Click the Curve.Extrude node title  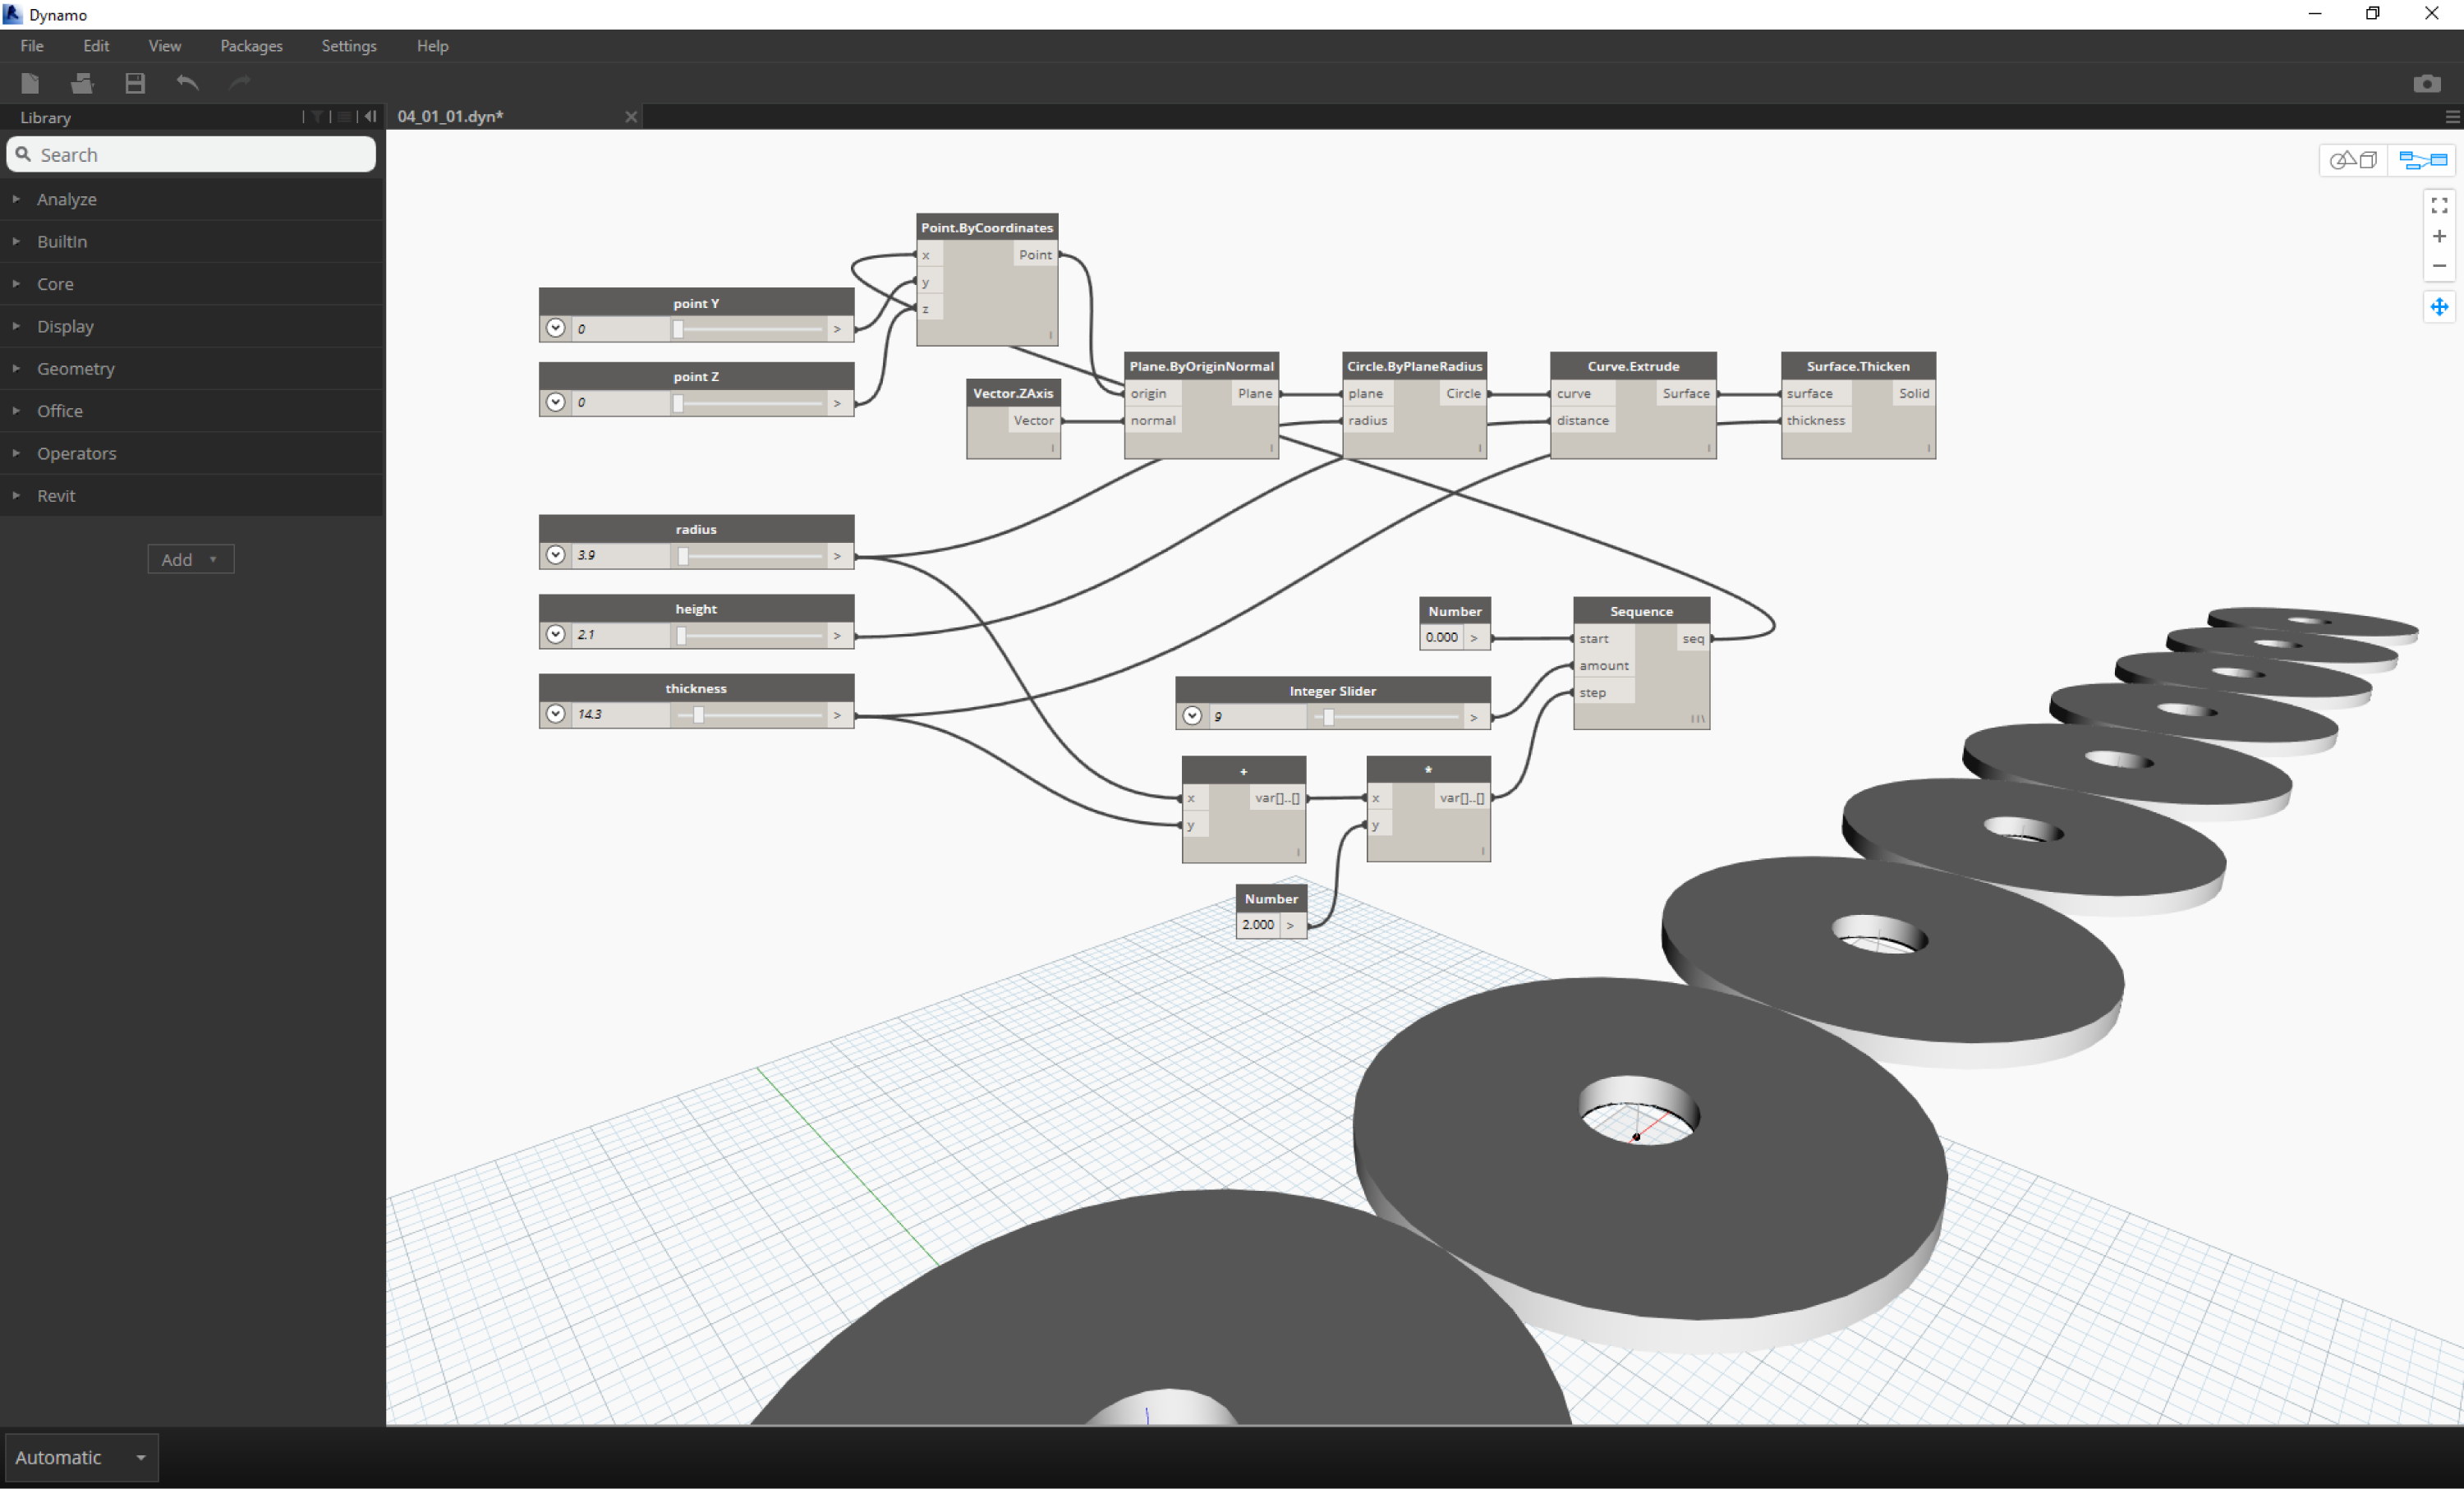1633,366
